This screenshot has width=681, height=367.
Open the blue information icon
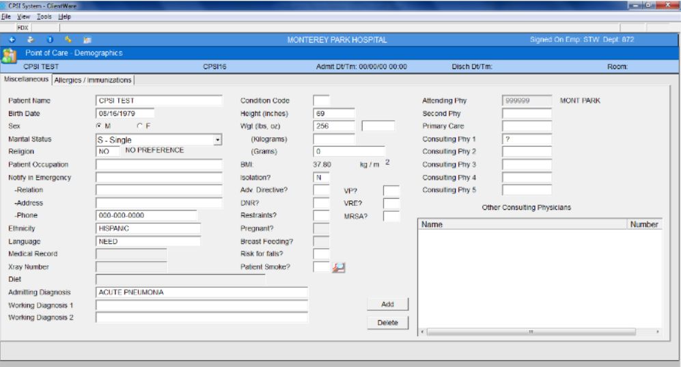tap(50, 40)
